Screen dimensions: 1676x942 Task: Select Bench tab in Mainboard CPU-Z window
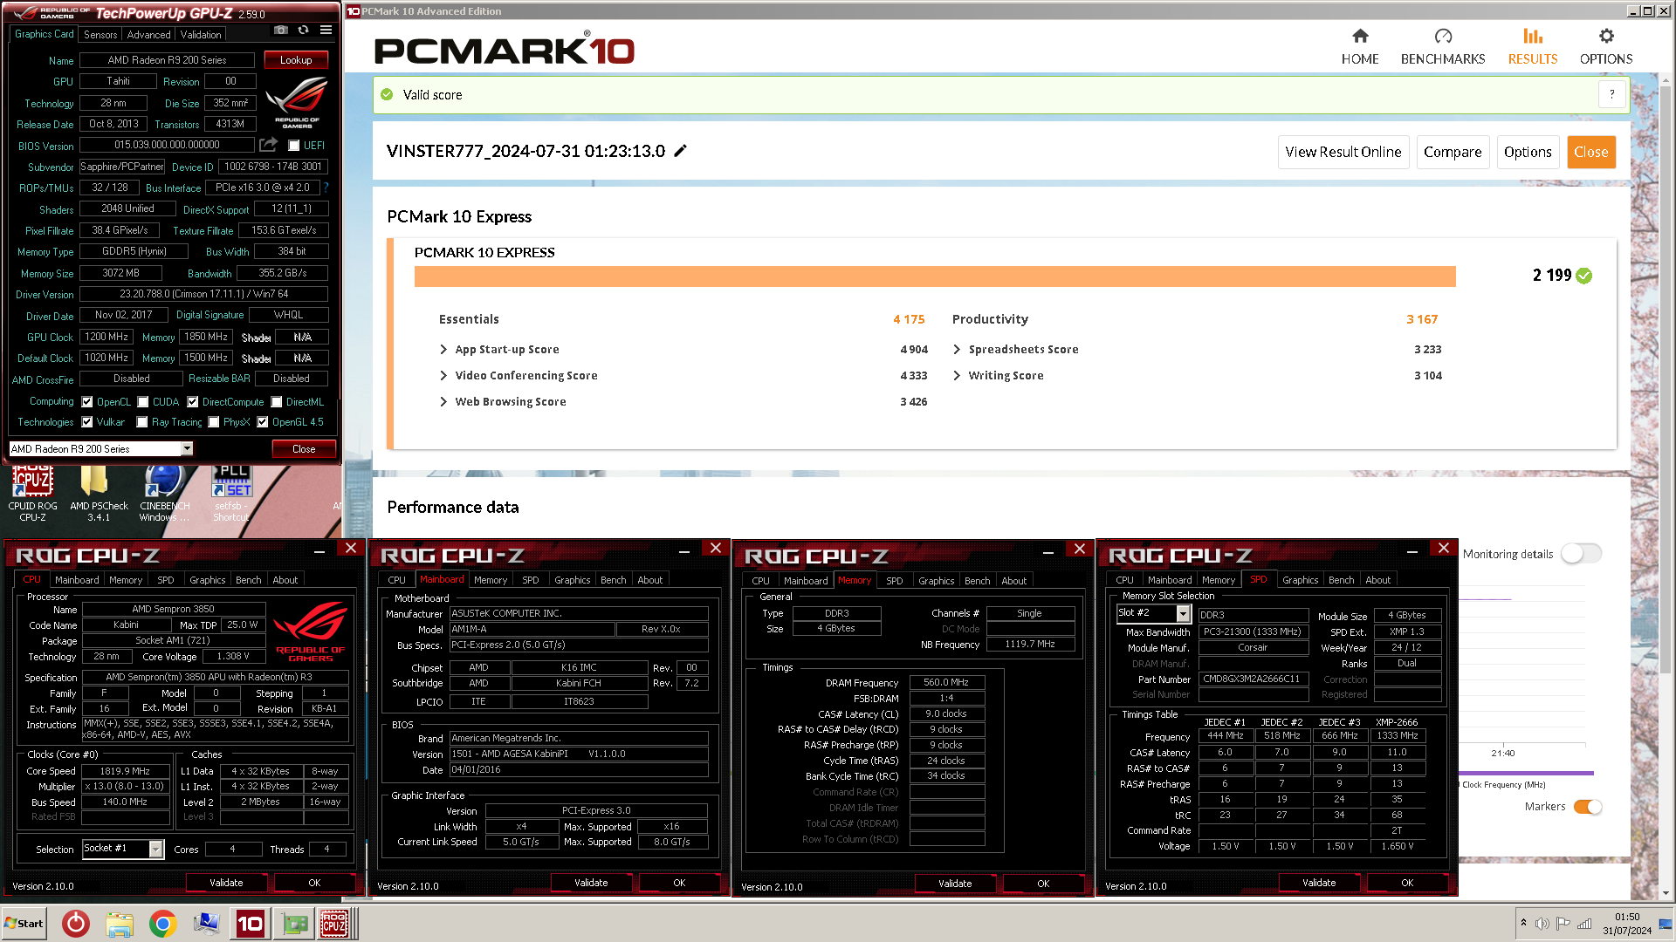click(613, 580)
